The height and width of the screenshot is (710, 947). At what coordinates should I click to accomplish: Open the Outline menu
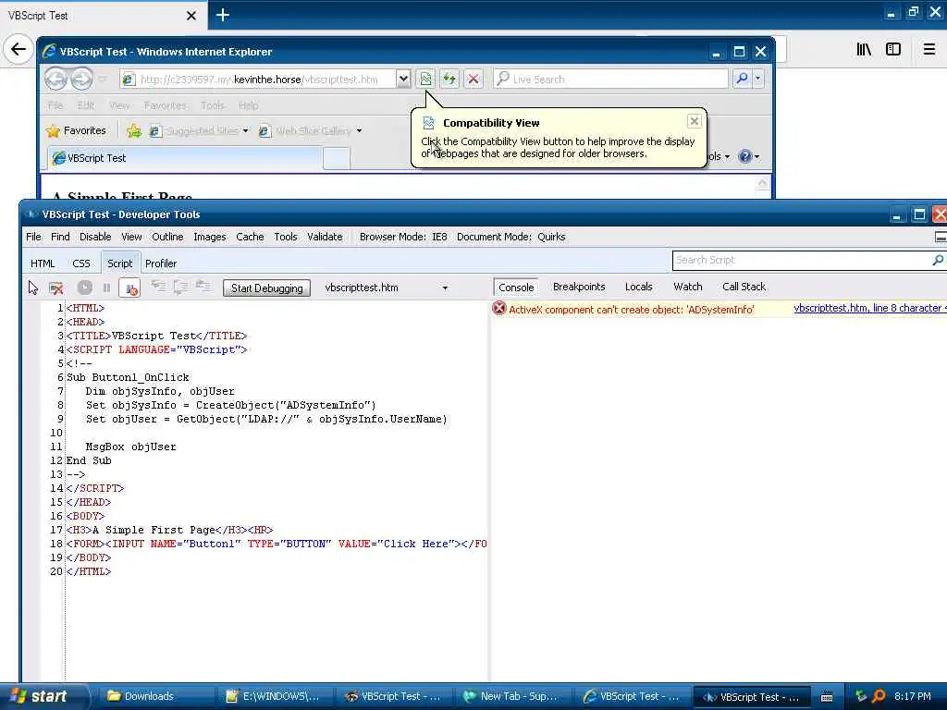(x=167, y=237)
